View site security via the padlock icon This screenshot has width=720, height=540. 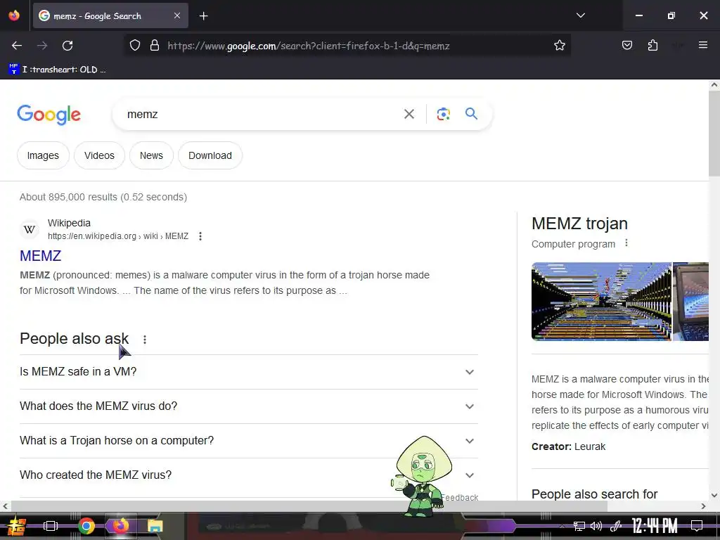[x=155, y=45]
